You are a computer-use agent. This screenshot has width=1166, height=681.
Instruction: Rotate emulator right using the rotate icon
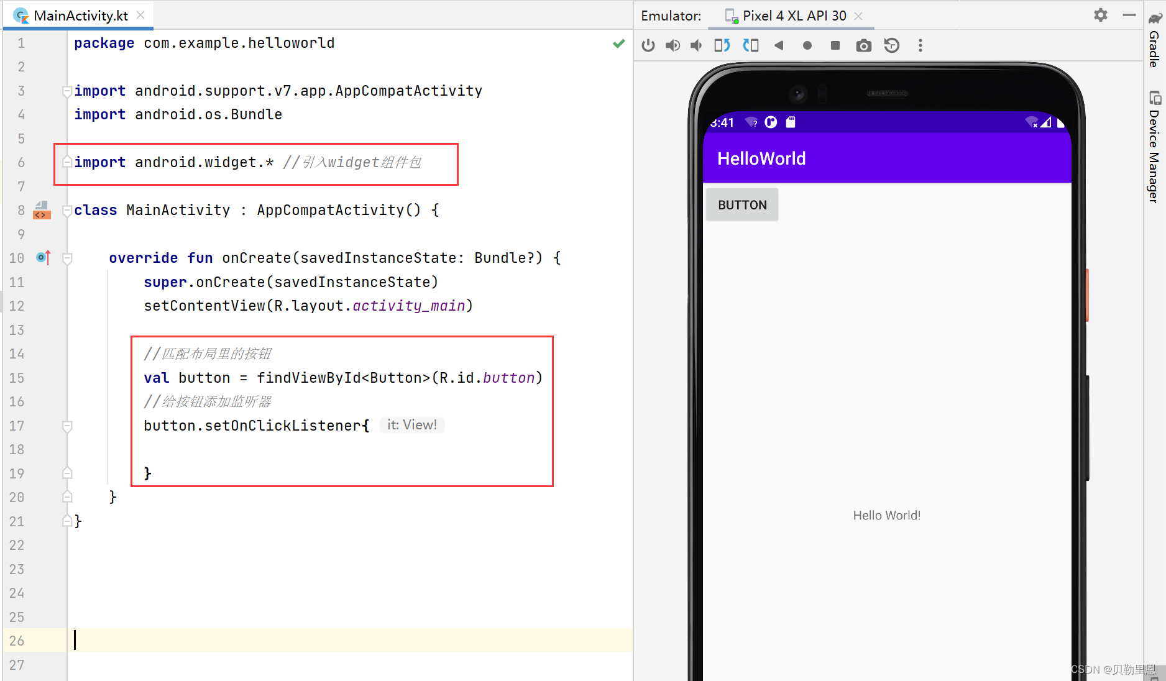tap(751, 45)
